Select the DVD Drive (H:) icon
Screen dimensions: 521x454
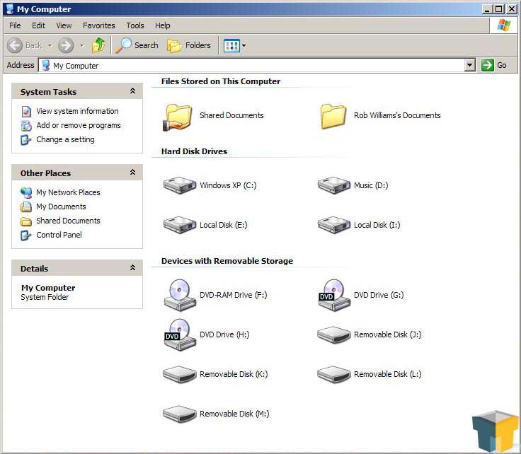tap(180, 334)
